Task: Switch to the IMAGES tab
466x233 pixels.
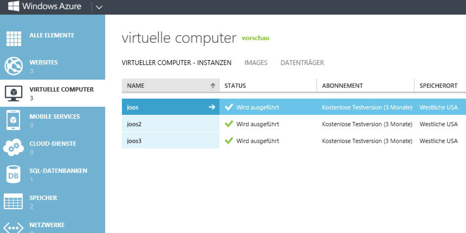Action: pyautogui.click(x=256, y=63)
